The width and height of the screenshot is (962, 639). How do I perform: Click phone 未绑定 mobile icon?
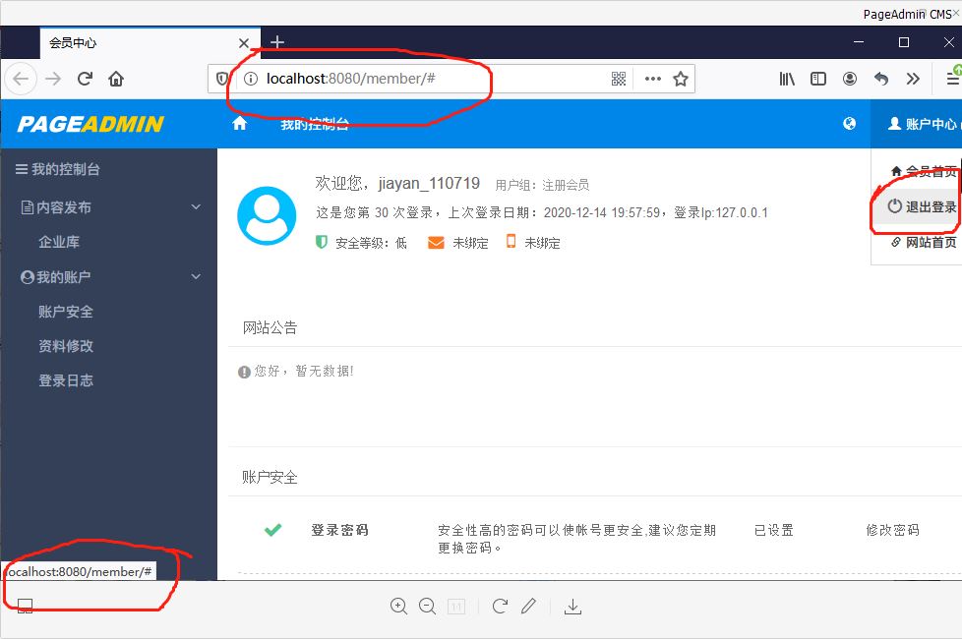pos(511,242)
